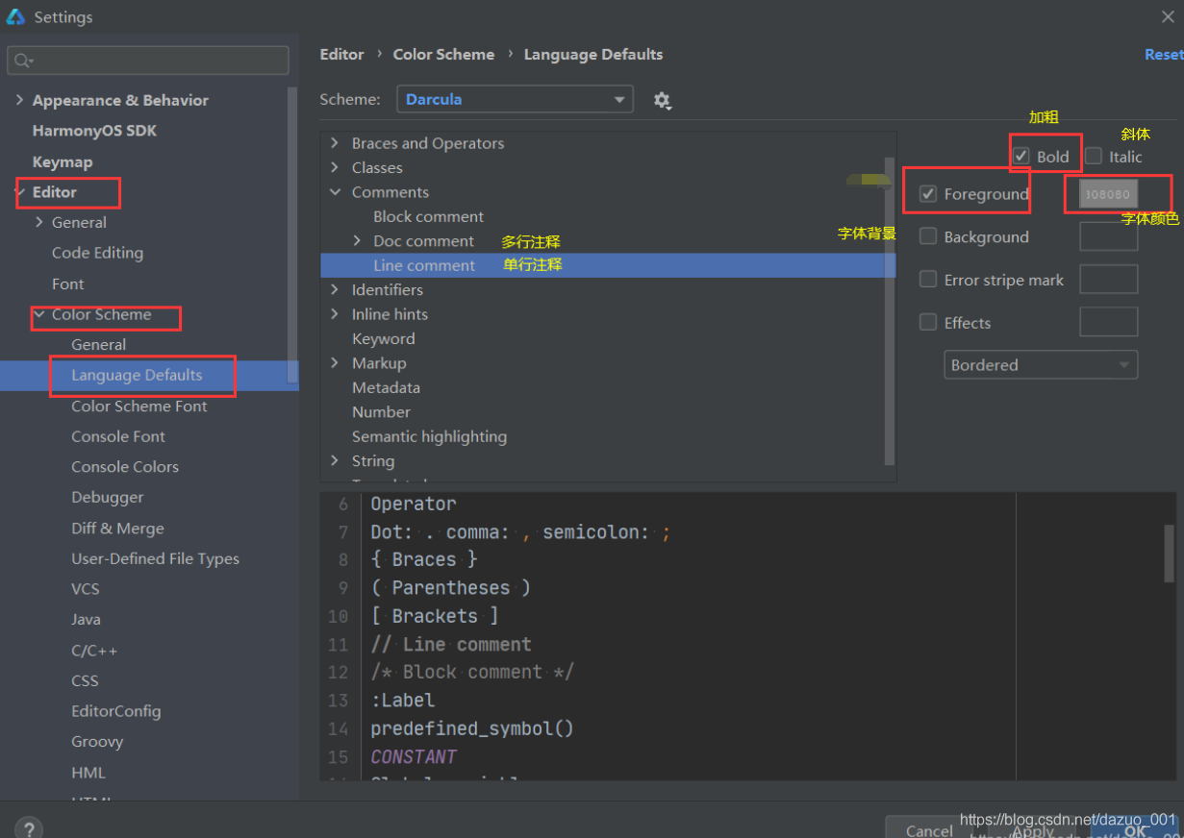Click '// Line comment' in preview

point(451,644)
